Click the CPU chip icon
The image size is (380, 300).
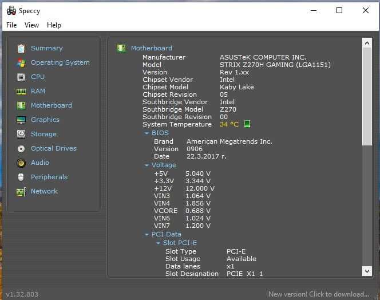21,77
